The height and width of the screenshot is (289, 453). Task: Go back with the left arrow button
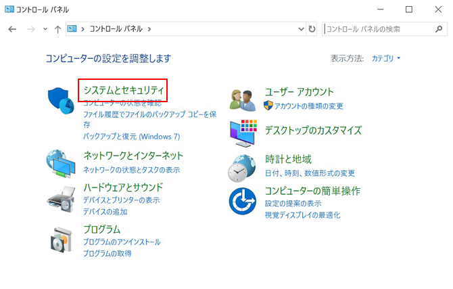point(12,29)
